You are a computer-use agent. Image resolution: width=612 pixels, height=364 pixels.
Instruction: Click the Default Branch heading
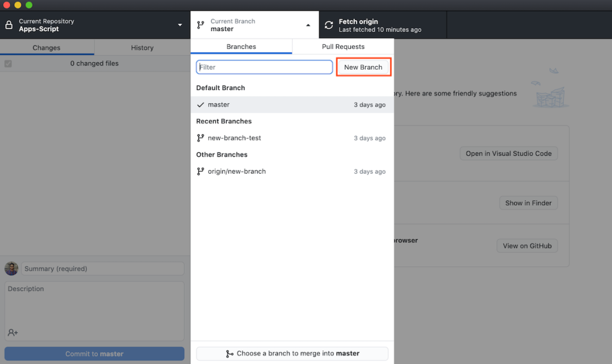click(221, 88)
